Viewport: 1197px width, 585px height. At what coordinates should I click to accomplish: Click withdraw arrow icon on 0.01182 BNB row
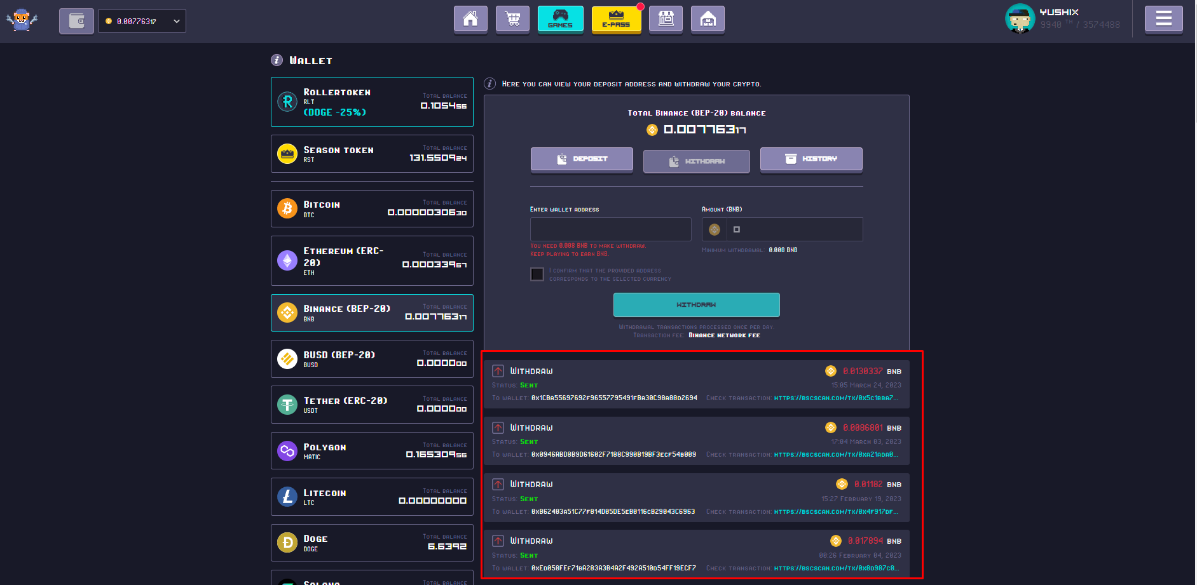[498, 484]
